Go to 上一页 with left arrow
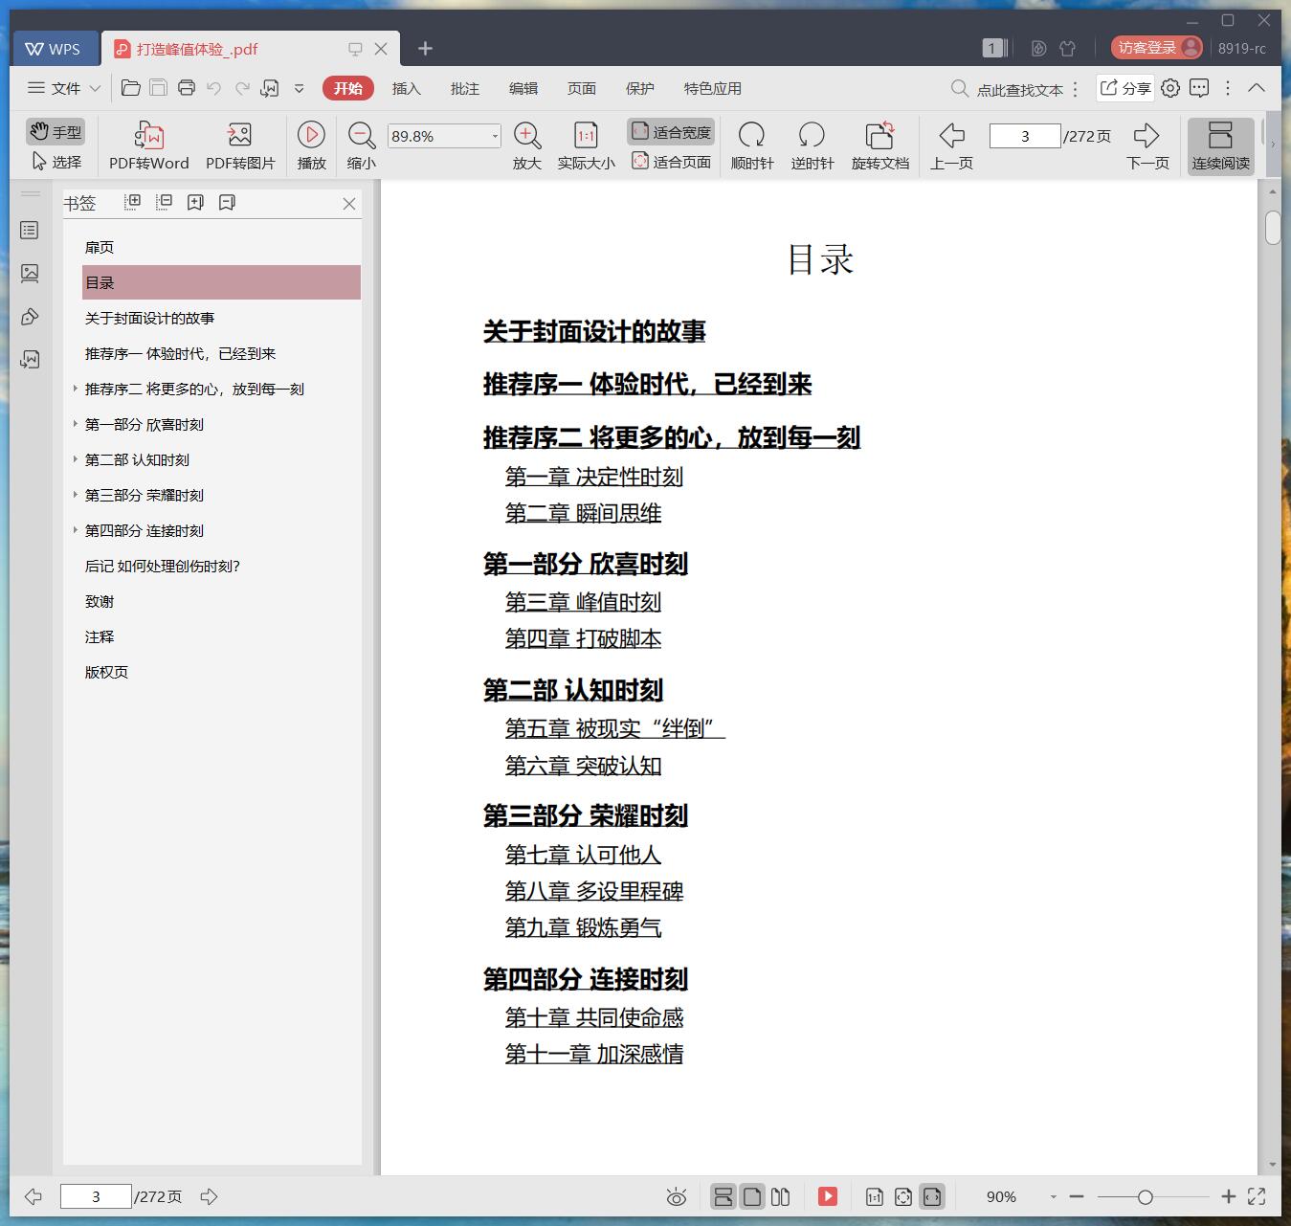1291x1226 pixels. click(x=951, y=146)
